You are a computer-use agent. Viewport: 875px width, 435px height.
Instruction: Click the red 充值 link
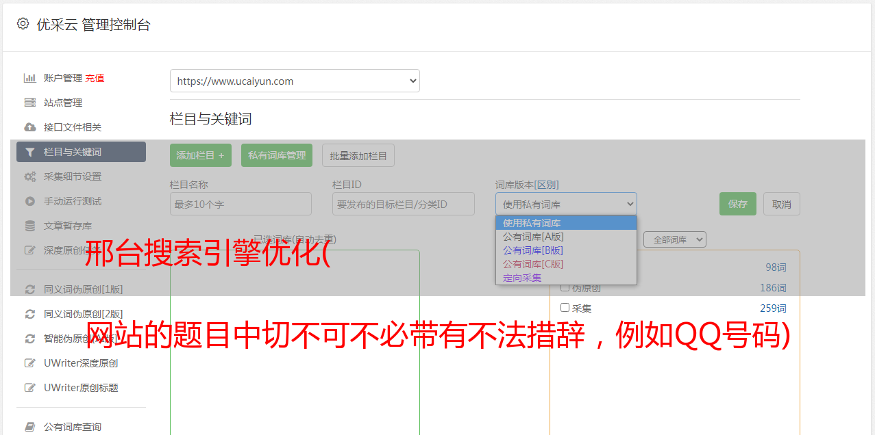coord(95,78)
